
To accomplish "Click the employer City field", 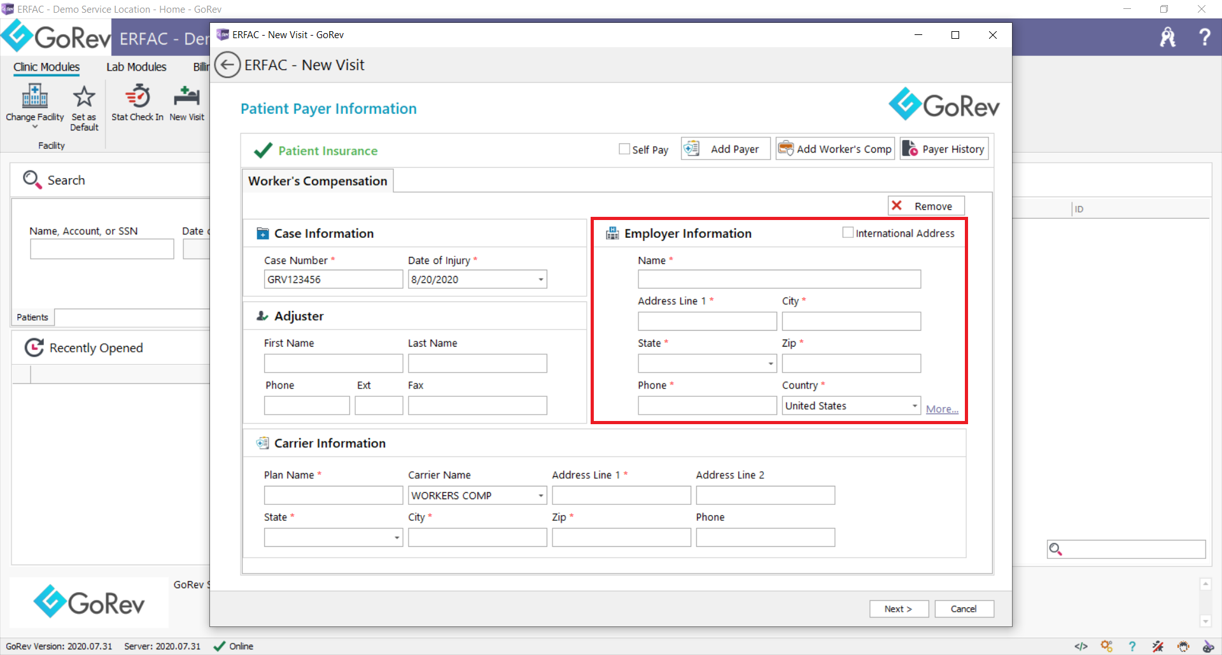I will [x=851, y=321].
